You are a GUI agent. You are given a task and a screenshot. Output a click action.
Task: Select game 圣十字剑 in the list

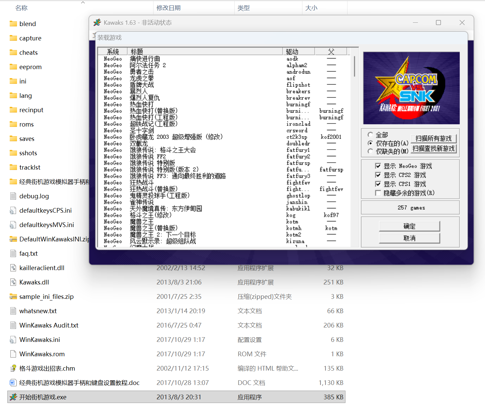coord(142,130)
